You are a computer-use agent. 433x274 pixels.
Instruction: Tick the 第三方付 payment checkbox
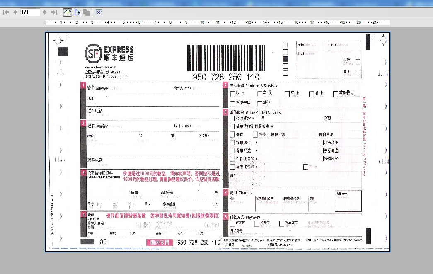(x=282, y=223)
